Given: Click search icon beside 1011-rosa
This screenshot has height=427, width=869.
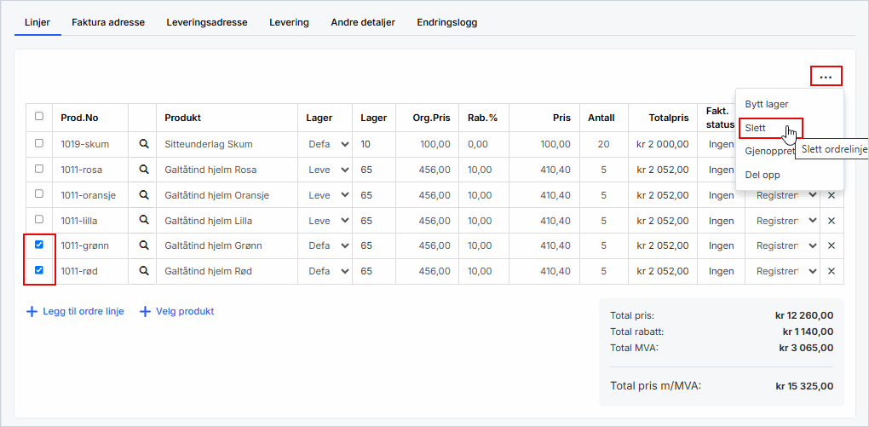Looking at the screenshot, I should click(144, 170).
